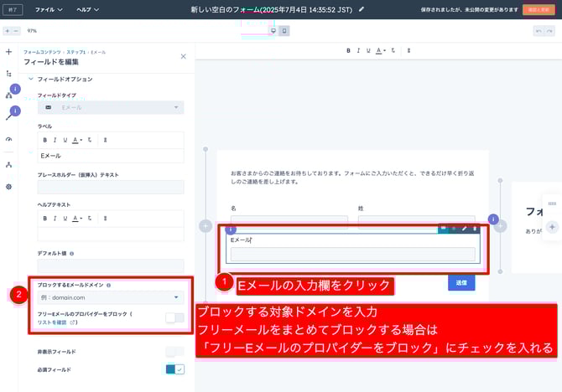Open text color picker in canvas top toolbar
The image size is (562, 392).
point(380,51)
